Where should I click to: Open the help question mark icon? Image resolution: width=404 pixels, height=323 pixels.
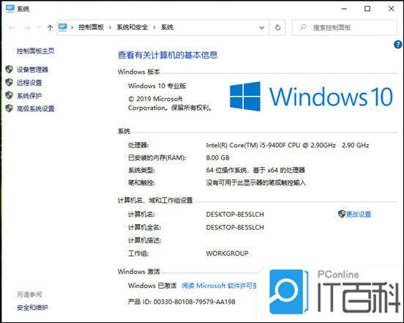tap(398, 45)
